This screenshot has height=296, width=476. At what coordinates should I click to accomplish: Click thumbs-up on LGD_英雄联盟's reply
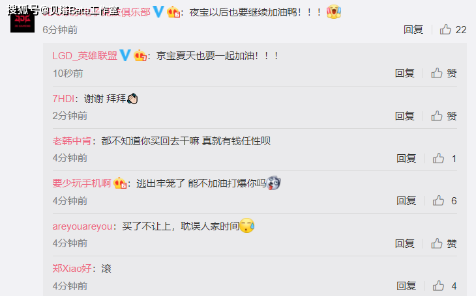point(437,73)
